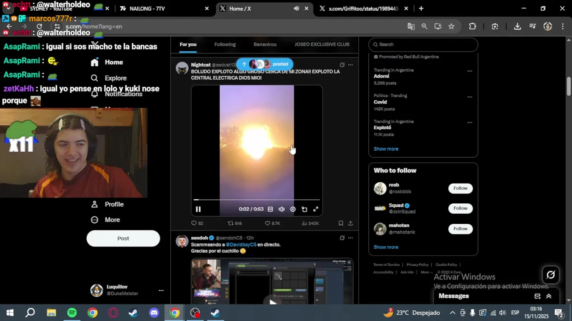Image resolution: width=572 pixels, height=321 pixels.
Task: Open options for Explotó trend
Action: click(x=470, y=122)
